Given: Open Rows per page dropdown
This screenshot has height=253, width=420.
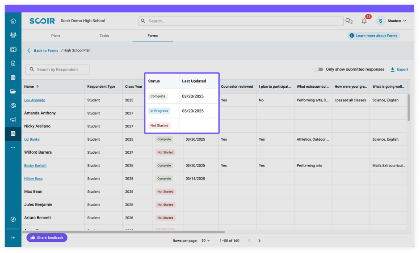Looking at the screenshot, I should [x=206, y=241].
